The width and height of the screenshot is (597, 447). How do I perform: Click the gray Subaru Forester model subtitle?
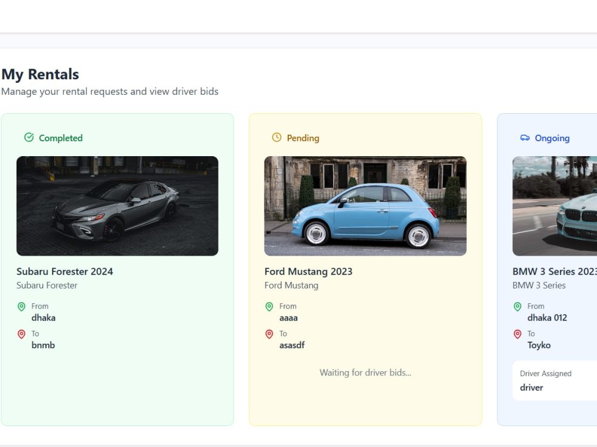coord(47,285)
